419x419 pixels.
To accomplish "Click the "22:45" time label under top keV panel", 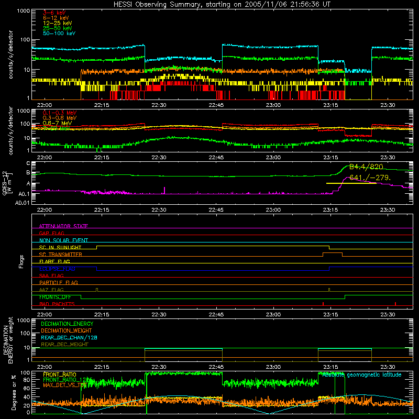I will pos(216,105).
